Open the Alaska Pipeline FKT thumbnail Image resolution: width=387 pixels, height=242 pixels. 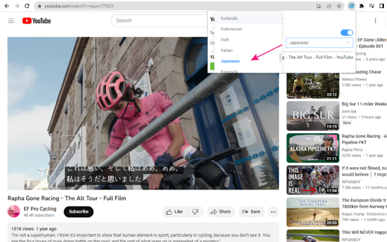pos(313,148)
